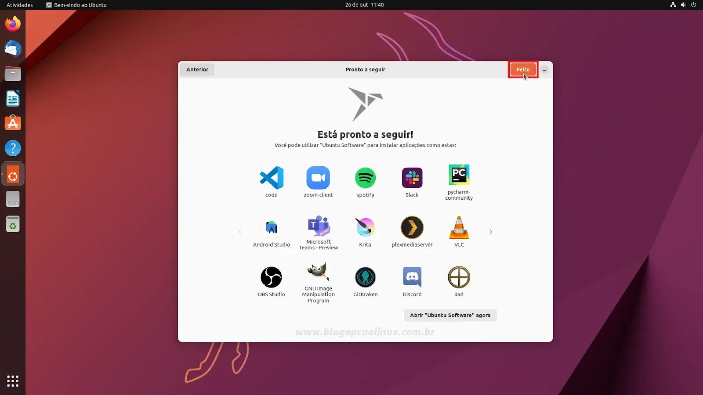The height and width of the screenshot is (395, 703).
Task: Click the Help question mark dock icon
Action: 13,148
